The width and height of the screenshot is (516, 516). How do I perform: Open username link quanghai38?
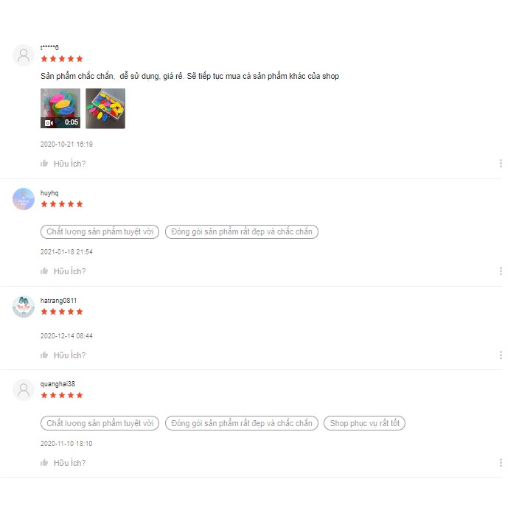[57, 384]
